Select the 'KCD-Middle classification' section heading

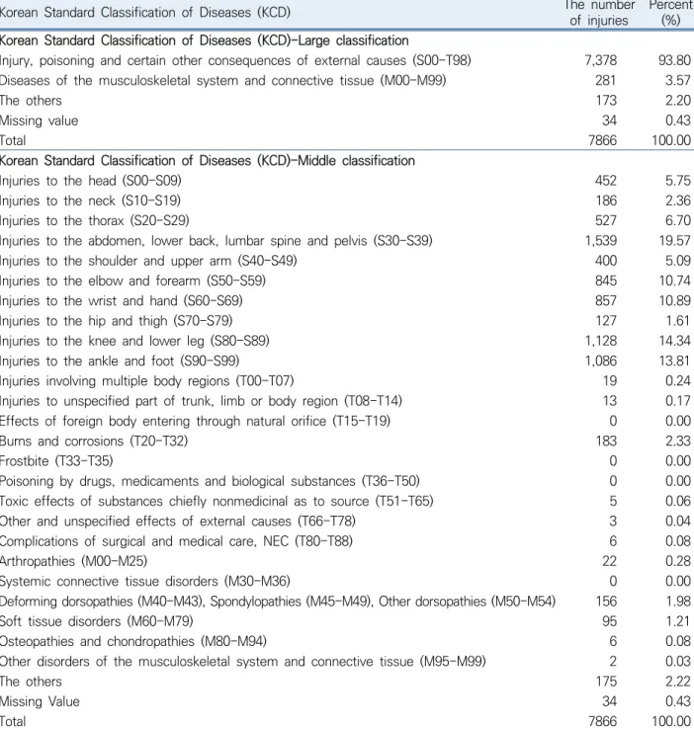coord(208,160)
